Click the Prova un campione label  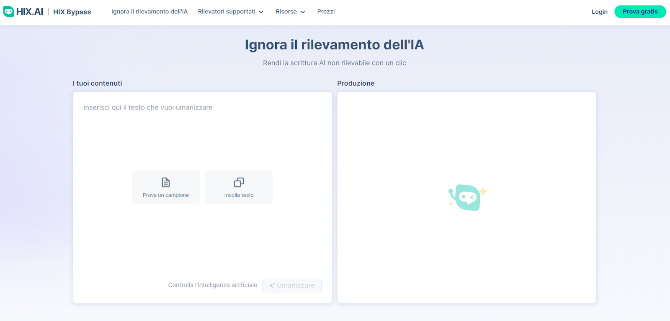click(166, 195)
